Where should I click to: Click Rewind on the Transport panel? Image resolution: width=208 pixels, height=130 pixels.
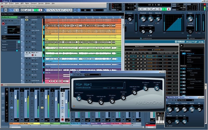(x=142, y=9)
